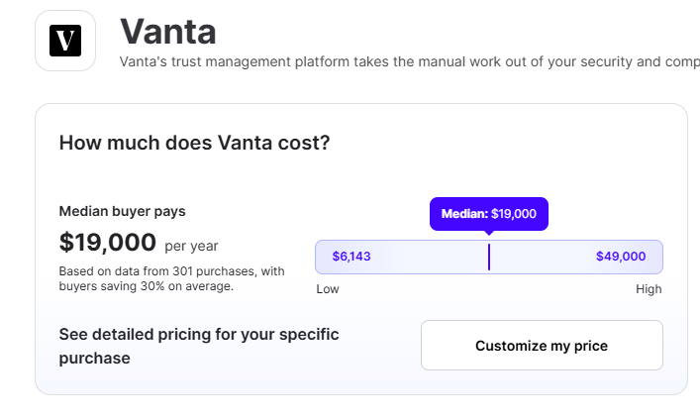
Task: Click the 'buyers saving 30% on average' text
Action: pos(146,286)
